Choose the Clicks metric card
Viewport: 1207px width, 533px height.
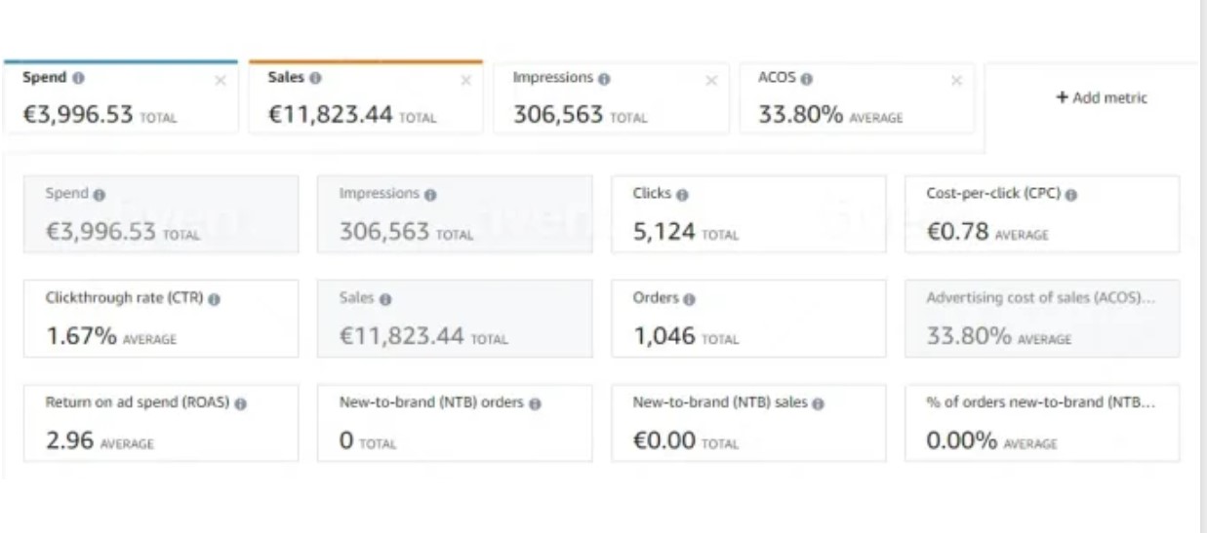tap(748, 214)
